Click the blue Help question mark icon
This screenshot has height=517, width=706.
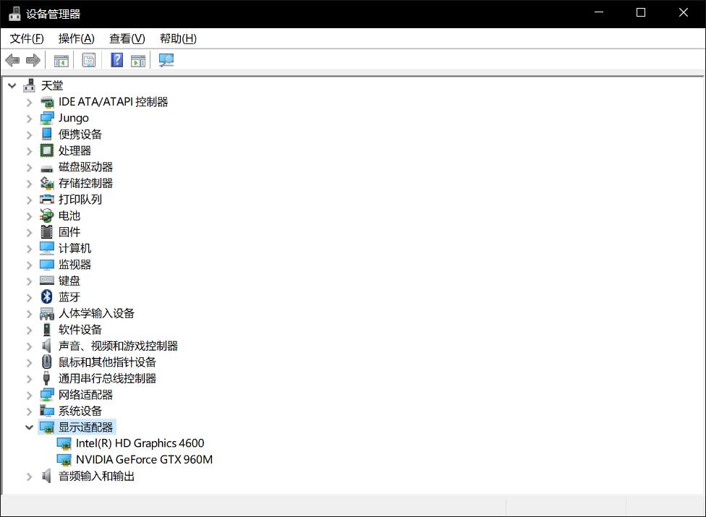[117, 60]
